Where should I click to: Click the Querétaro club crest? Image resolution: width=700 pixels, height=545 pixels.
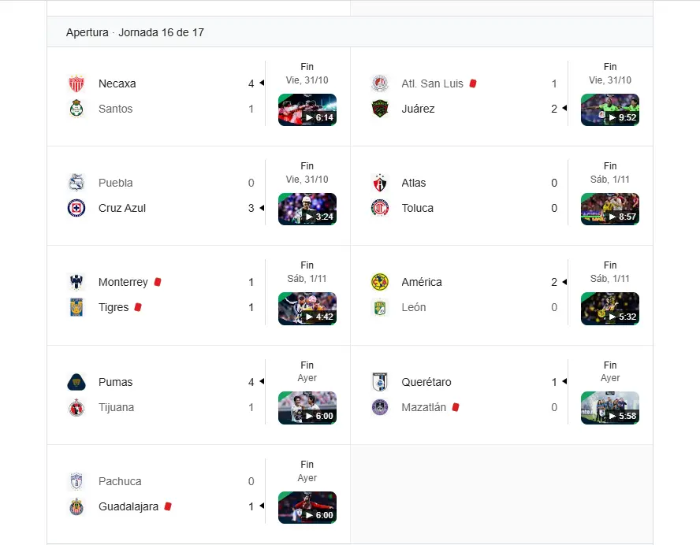coord(380,382)
